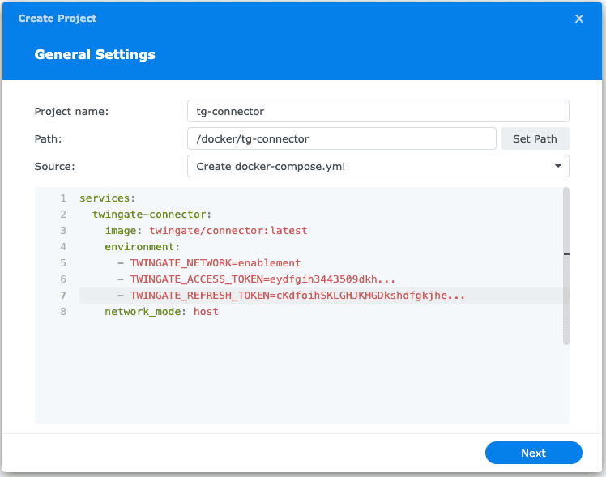The image size is (606, 477).
Task: Click the 'host' value in editor
Action: (206, 311)
